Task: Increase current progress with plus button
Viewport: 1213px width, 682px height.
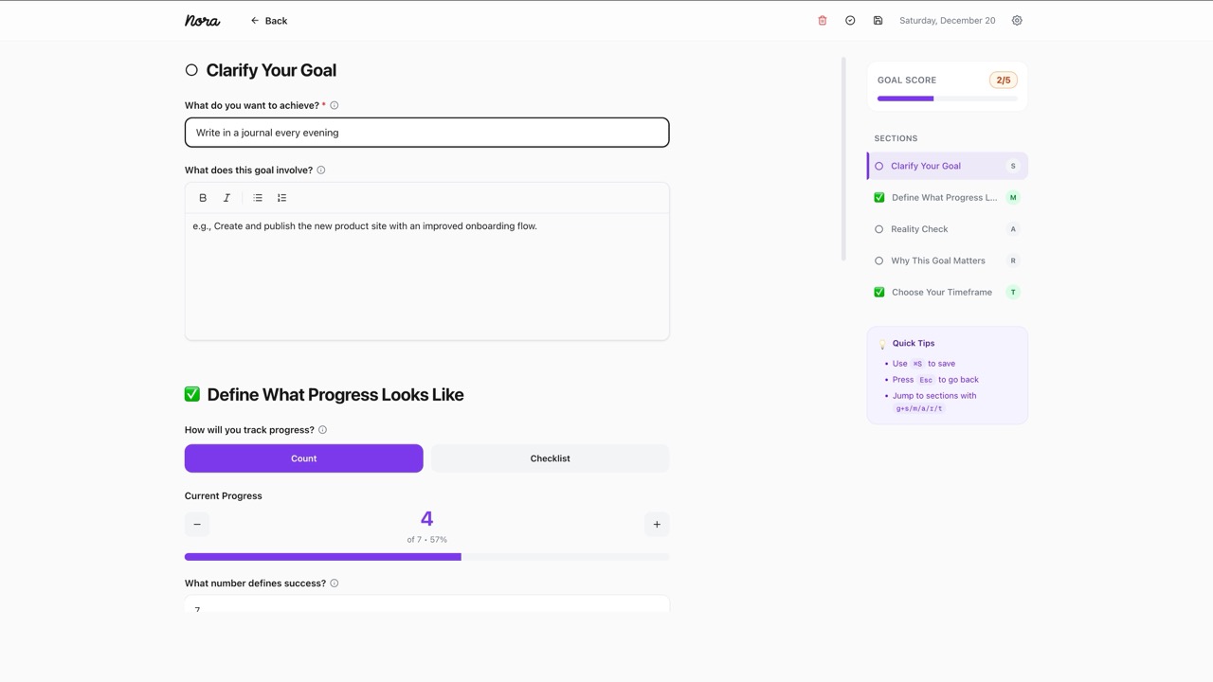Action: coord(657,524)
